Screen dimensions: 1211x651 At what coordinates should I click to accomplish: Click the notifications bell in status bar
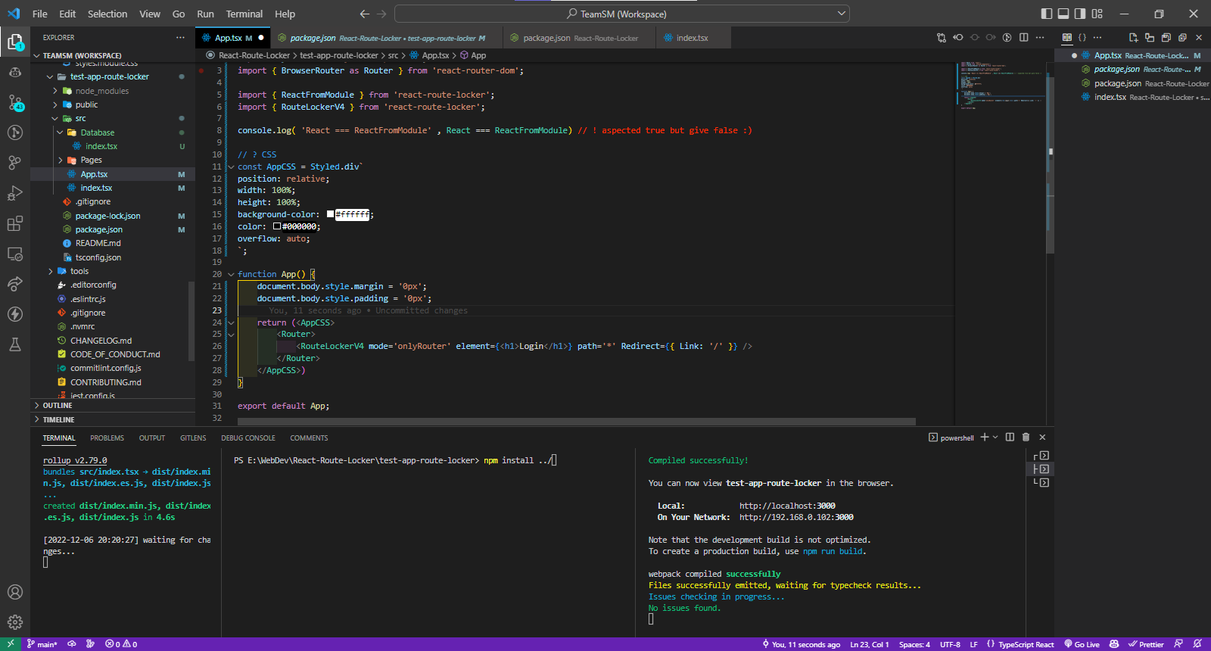pyautogui.click(x=1197, y=644)
